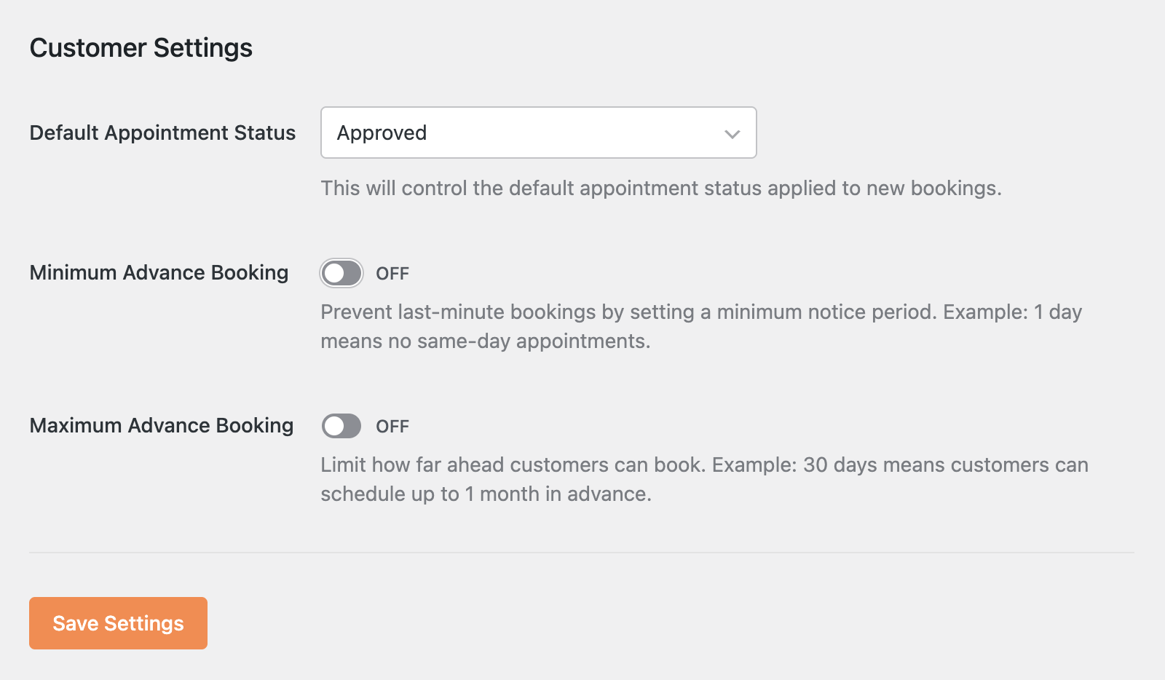Switch on the Maximum Advance Booking control
This screenshot has width=1165, height=680.
341,426
